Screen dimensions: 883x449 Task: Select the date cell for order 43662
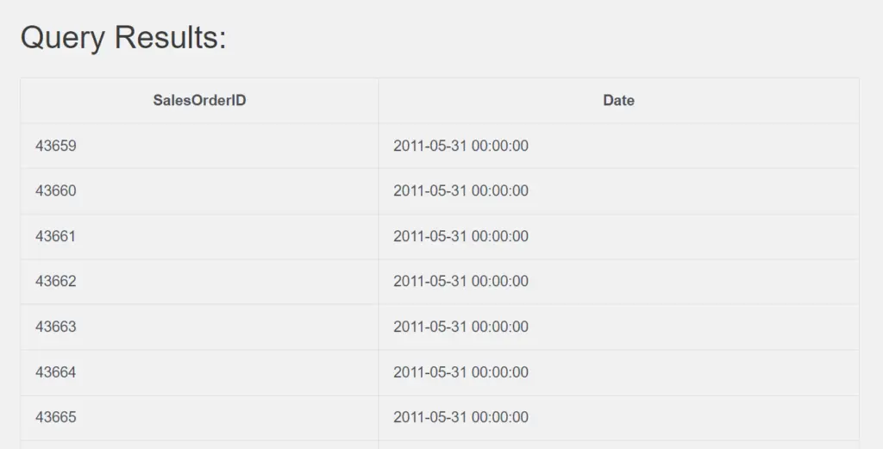(x=618, y=281)
